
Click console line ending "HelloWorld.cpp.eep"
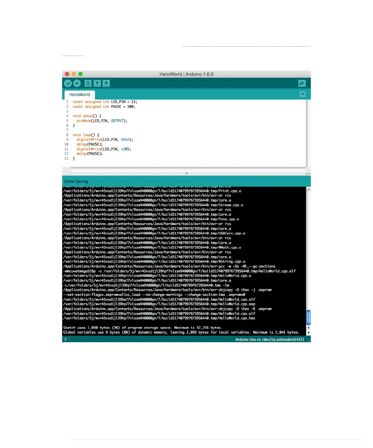tap(159, 304)
